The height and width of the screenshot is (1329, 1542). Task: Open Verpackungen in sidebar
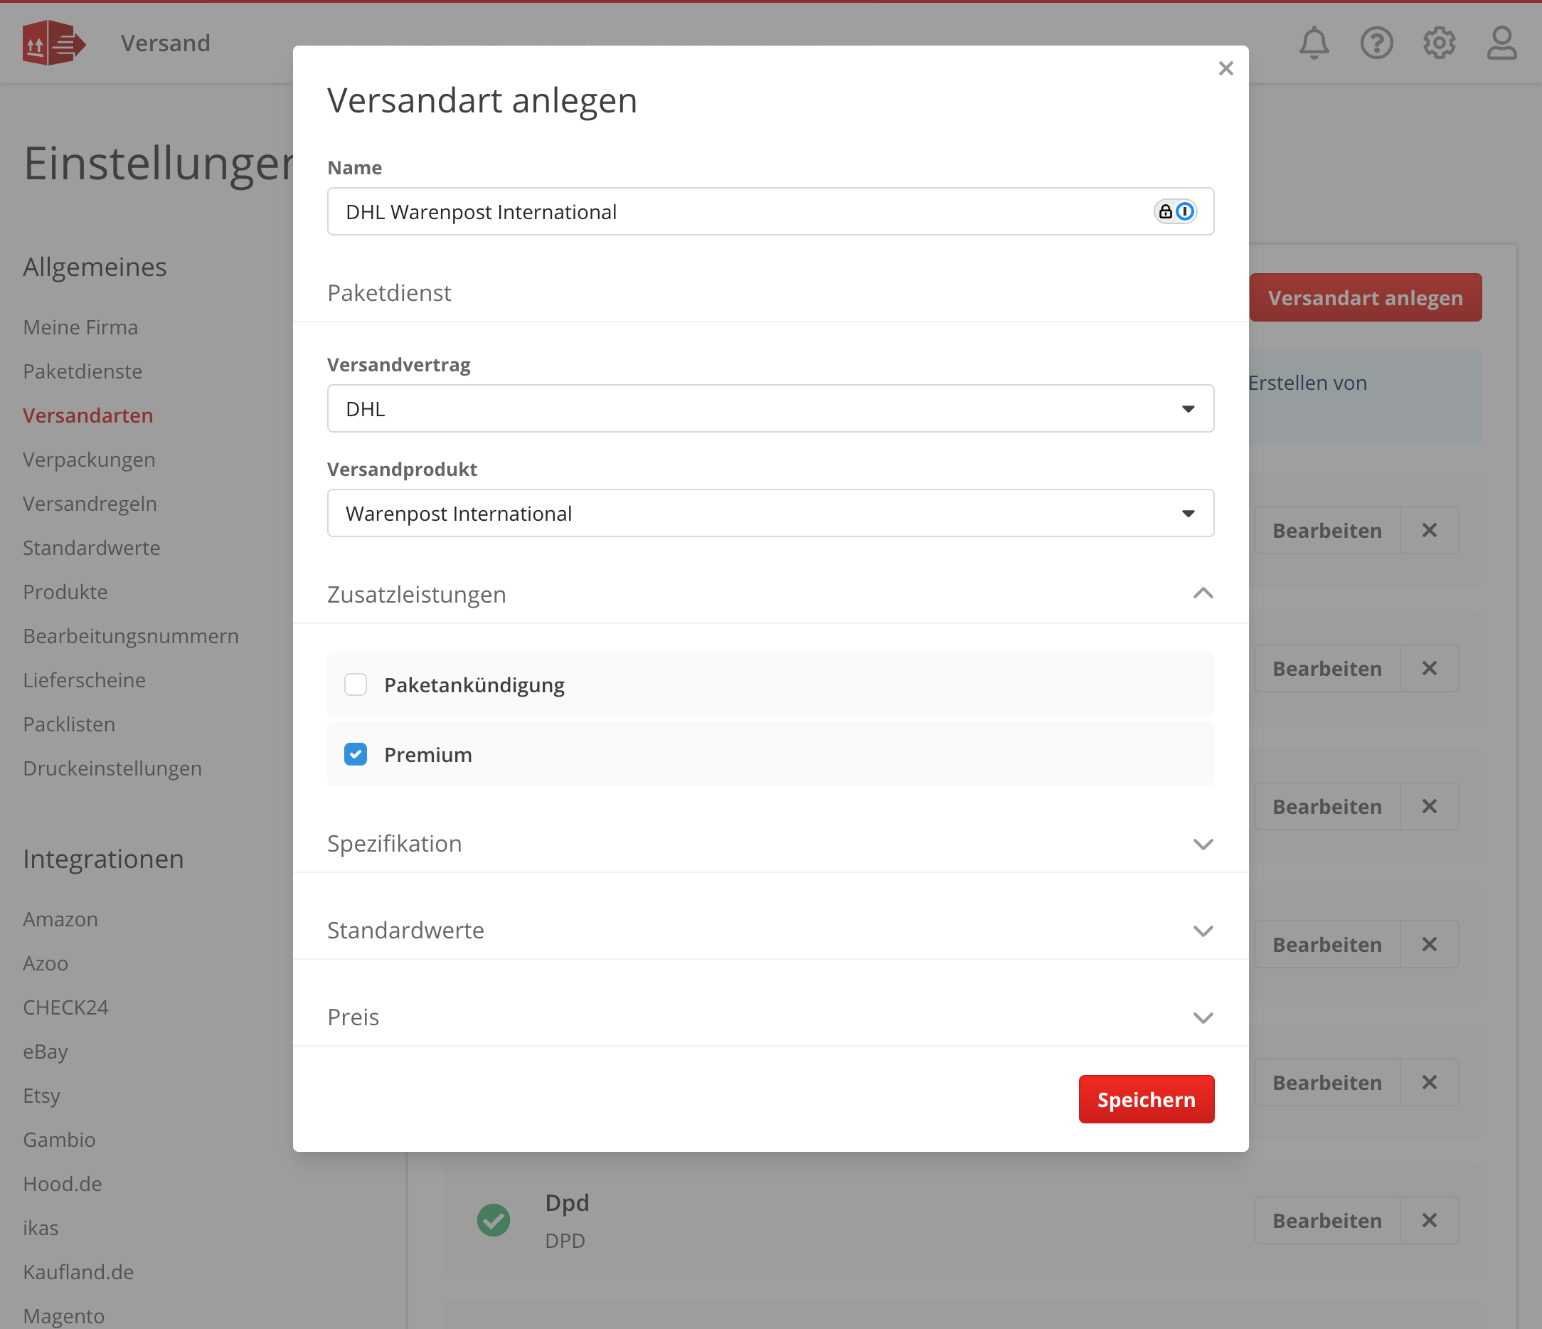pyautogui.click(x=90, y=460)
